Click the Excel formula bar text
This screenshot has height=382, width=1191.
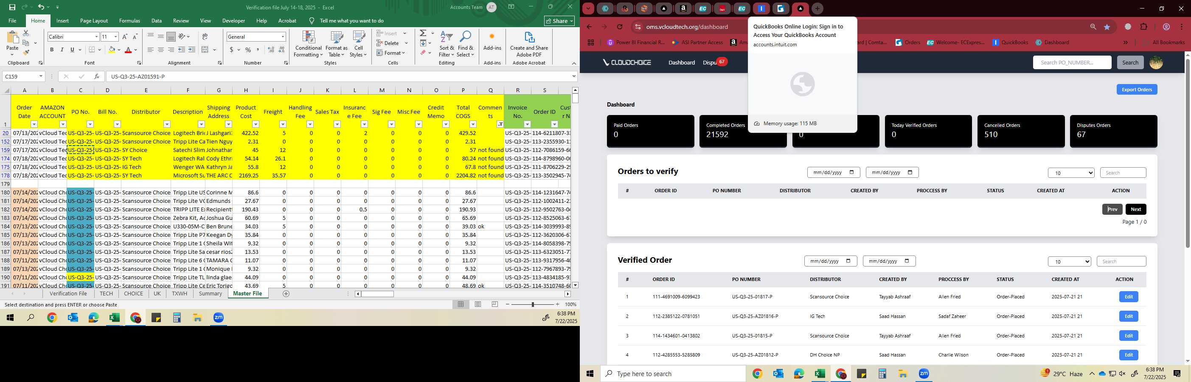(x=138, y=76)
